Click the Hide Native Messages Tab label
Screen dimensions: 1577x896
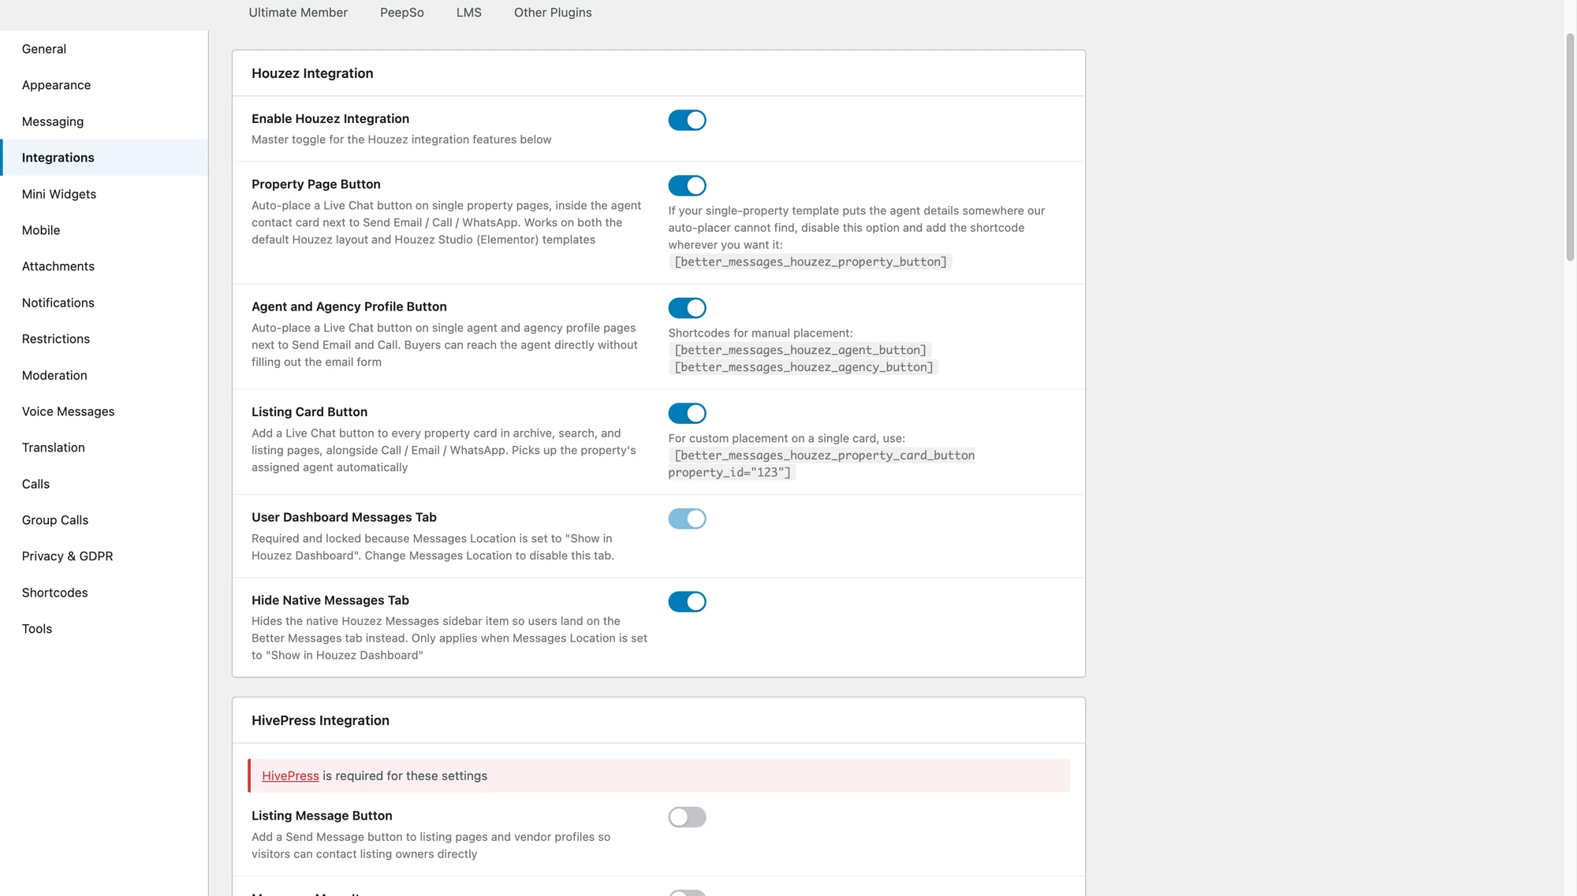330,600
